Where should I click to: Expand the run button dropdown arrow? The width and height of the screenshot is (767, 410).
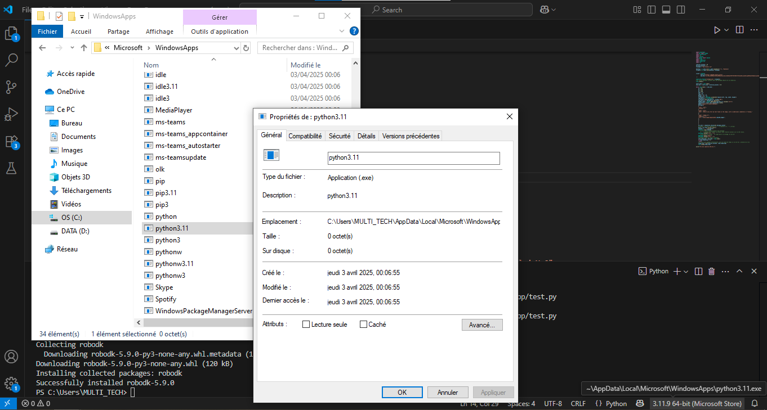click(726, 30)
